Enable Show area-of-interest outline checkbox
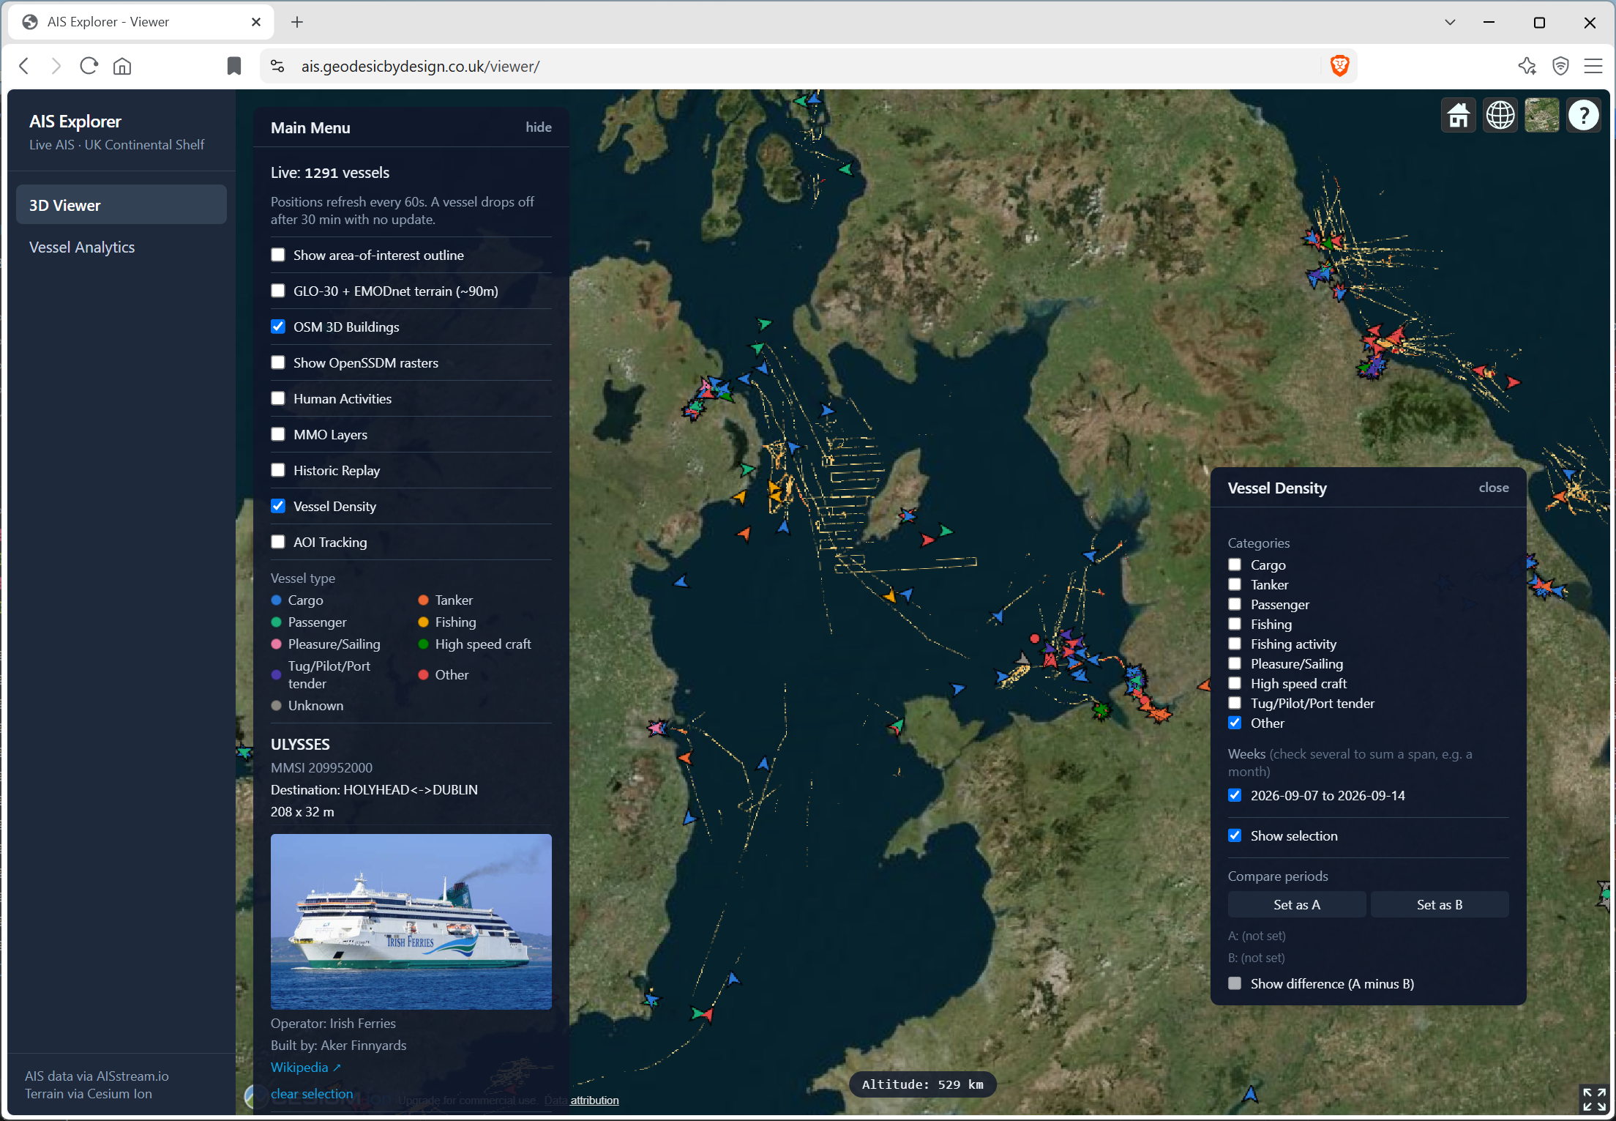This screenshot has height=1121, width=1616. (x=278, y=255)
